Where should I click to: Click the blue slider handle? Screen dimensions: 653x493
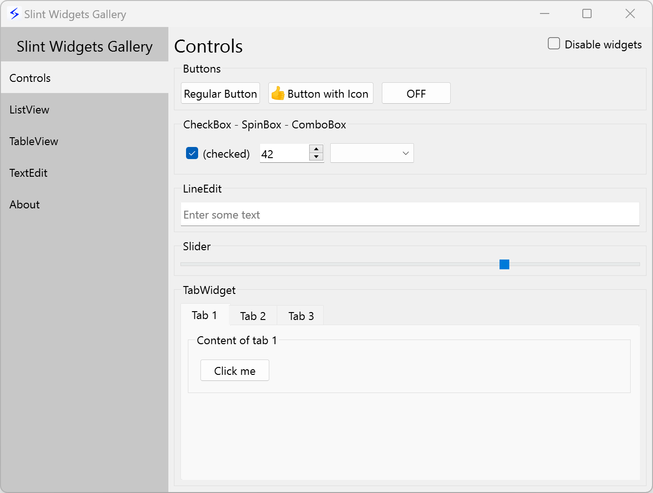click(x=504, y=264)
